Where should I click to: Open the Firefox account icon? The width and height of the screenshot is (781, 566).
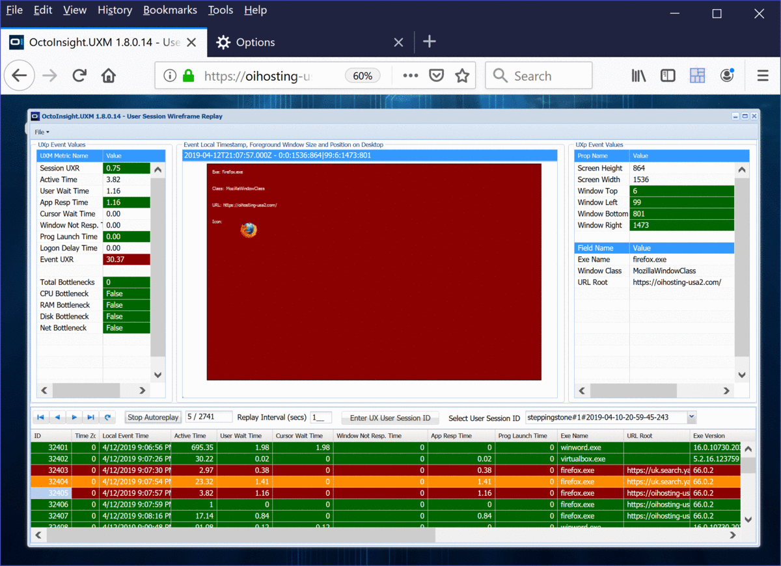[x=727, y=76]
